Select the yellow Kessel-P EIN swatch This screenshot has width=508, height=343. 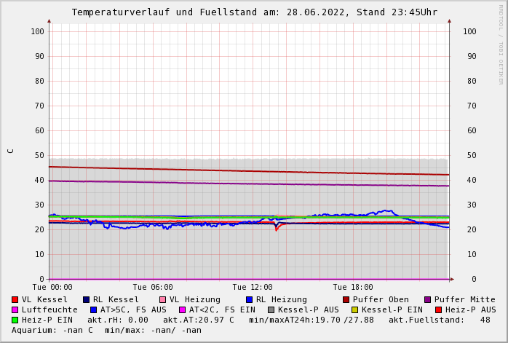[x=355, y=310]
